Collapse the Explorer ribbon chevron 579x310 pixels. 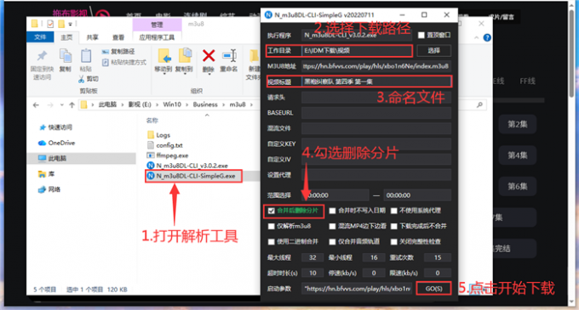click(476, 37)
